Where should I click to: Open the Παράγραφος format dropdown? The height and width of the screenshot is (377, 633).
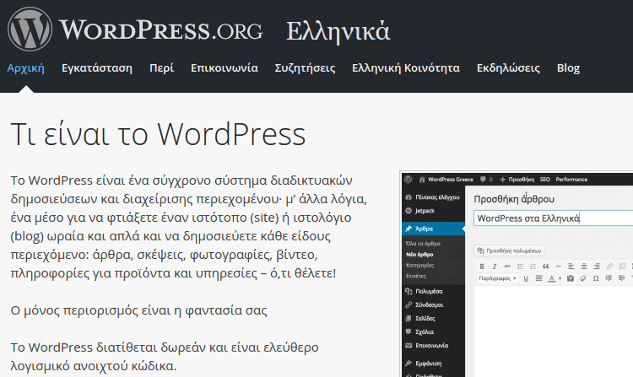coord(497,278)
